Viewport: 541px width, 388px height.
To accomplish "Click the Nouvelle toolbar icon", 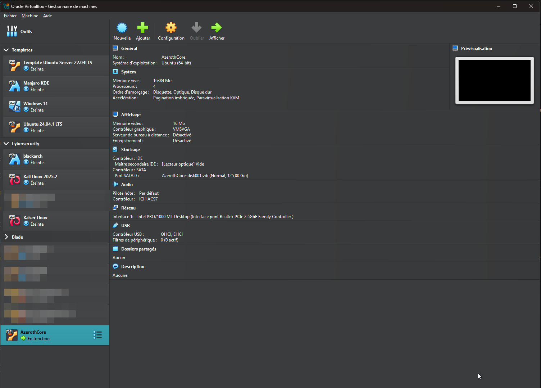I will point(122,28).
